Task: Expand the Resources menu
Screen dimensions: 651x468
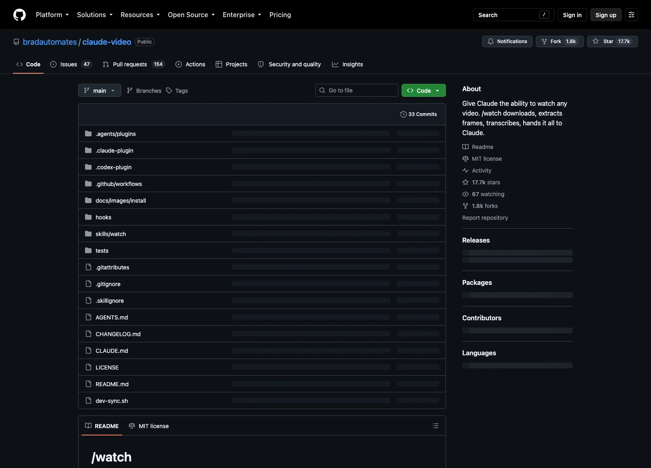Action: coord(140,15)
